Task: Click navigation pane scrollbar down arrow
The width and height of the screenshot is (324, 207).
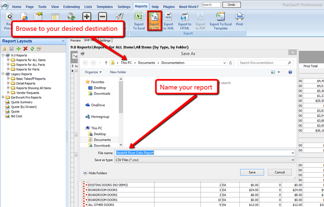Action: click(121, 145)
